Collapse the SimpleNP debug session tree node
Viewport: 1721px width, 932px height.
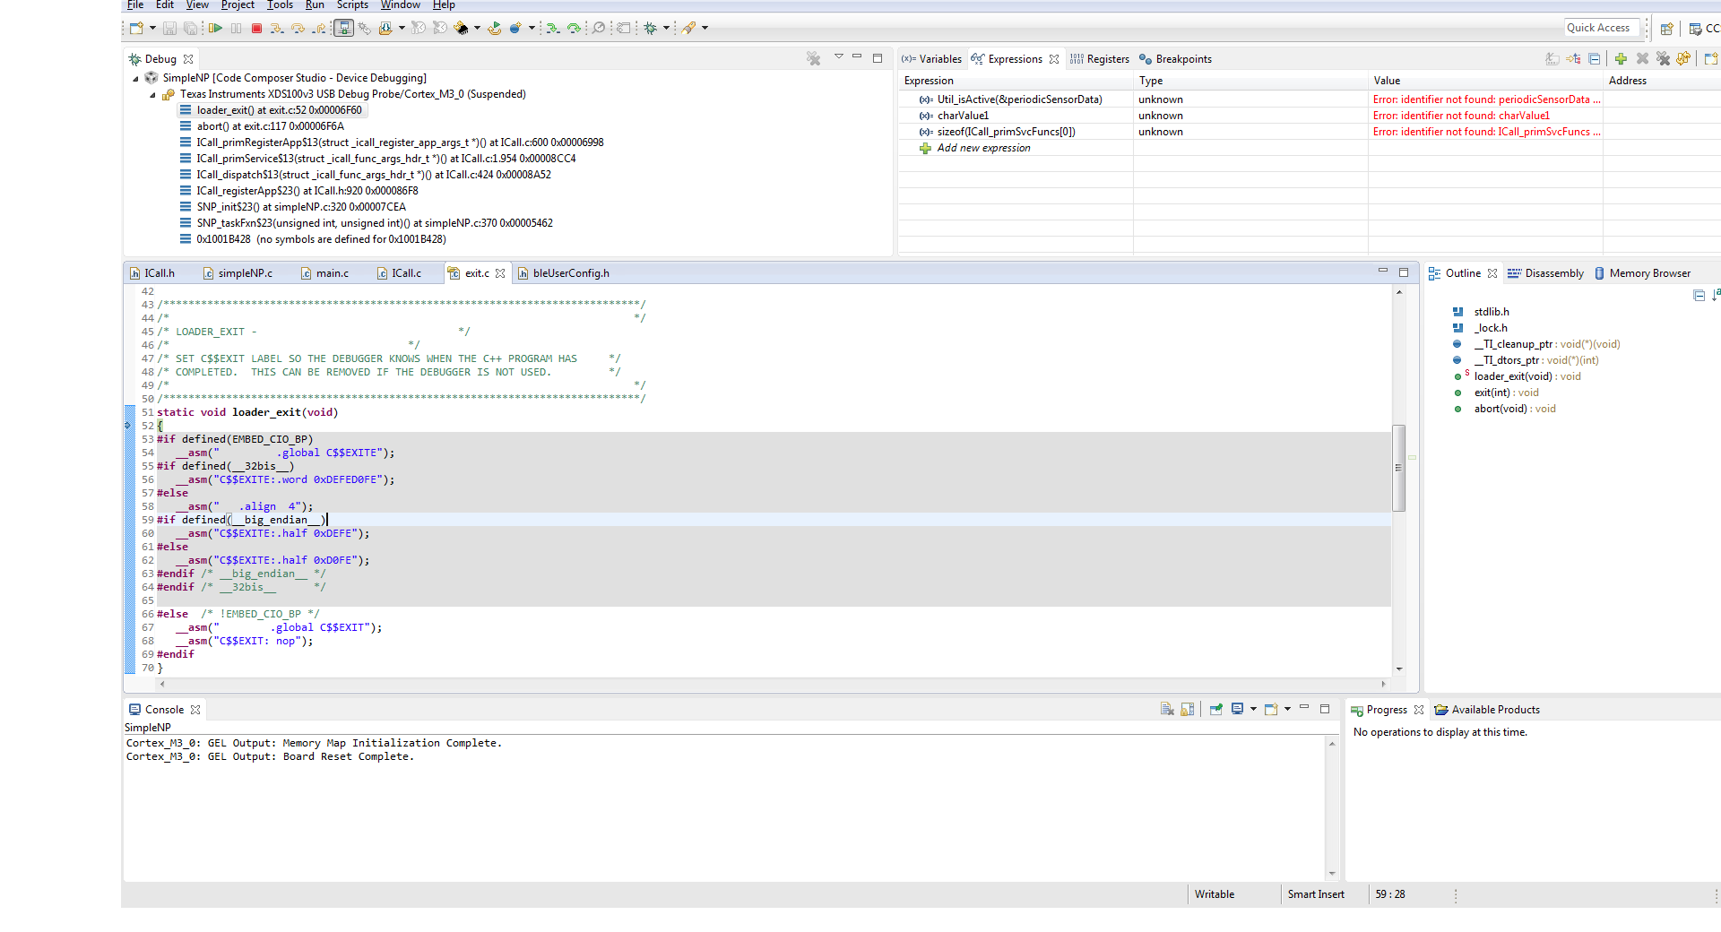(x=136, y=78)
